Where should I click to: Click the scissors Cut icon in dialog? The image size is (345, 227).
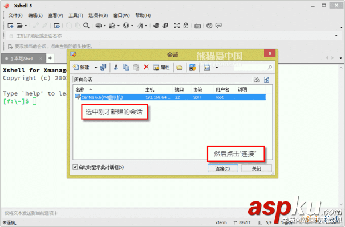point(116,67)
